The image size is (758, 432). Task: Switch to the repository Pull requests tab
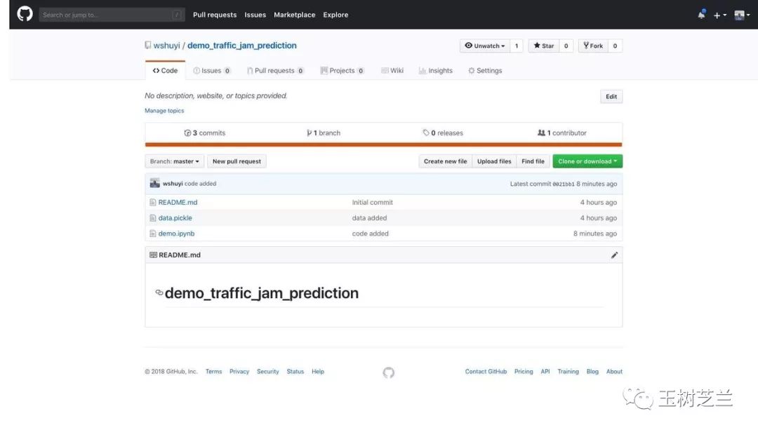tap(275, 71)
